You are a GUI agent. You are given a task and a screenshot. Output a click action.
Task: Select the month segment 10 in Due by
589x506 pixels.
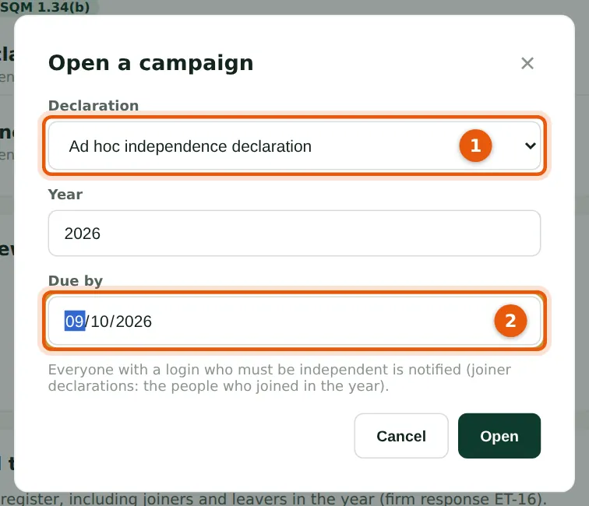(100, 322)
